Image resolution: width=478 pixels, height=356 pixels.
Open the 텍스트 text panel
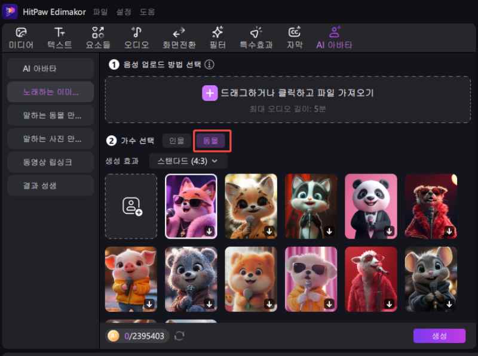pyautogui.click(x=59, y=37)
